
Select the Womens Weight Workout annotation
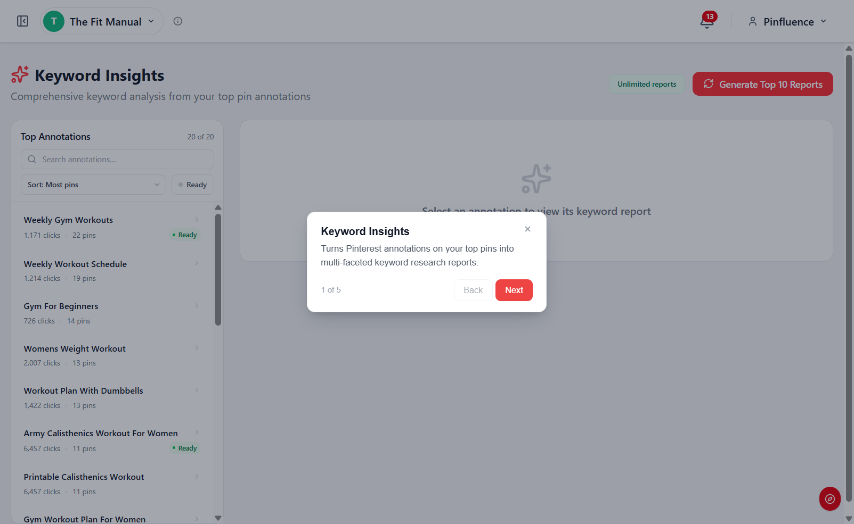[112, 355]
